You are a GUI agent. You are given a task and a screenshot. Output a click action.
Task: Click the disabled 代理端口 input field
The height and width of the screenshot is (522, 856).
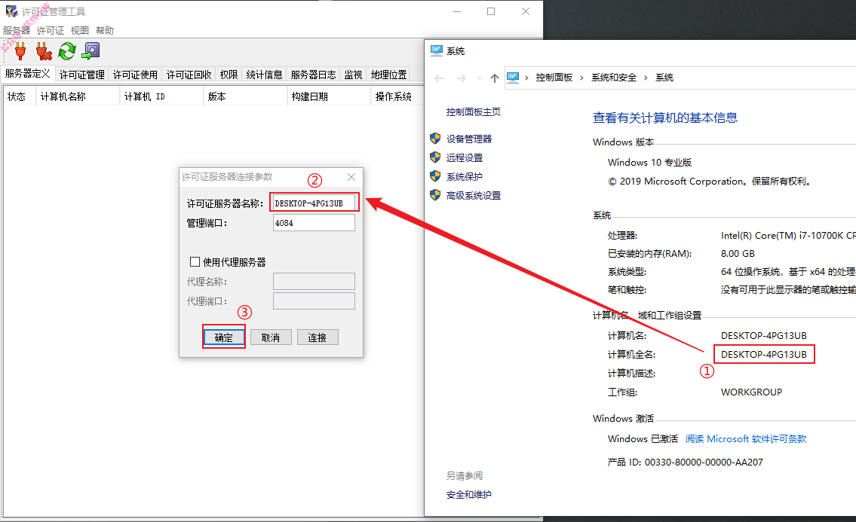pos(314,301)
